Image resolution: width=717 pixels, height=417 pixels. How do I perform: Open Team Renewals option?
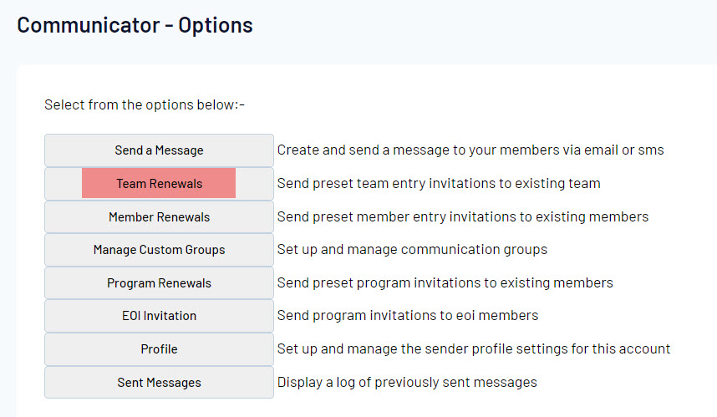point(159,183)
